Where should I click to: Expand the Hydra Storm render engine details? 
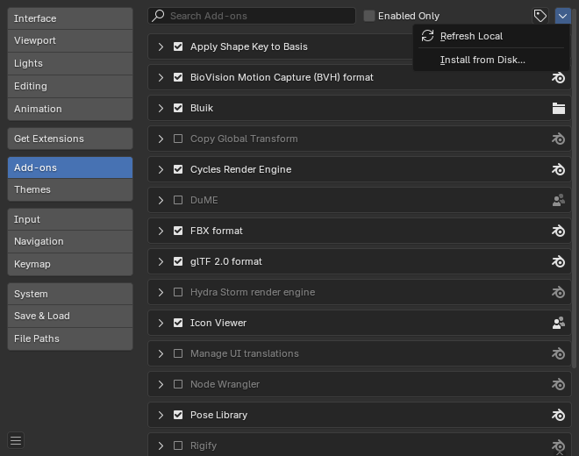(161, 292)
